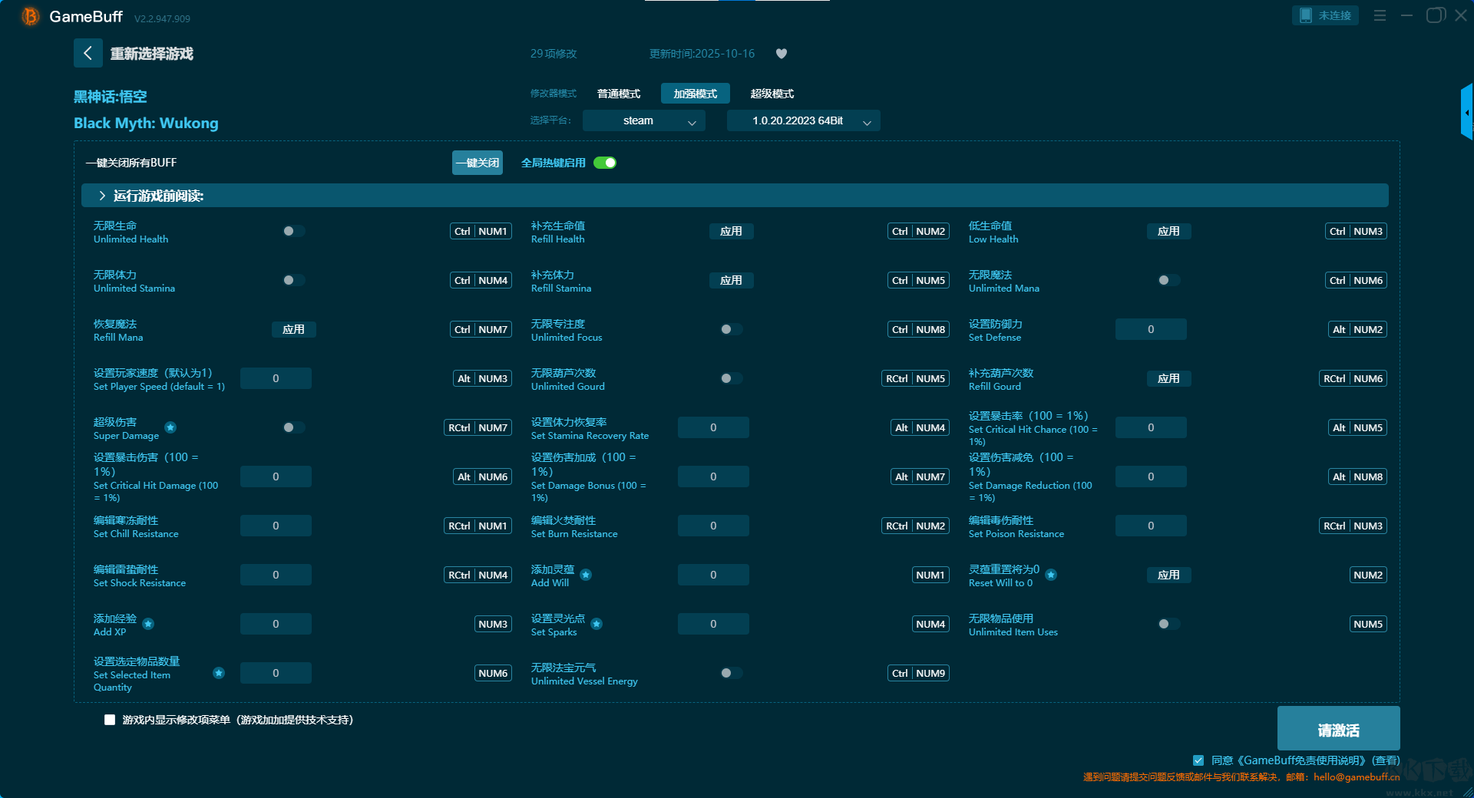Click the hamburger menu icon in title bar
Viewport: 1474px width, 798px height.
coord(1380,15)
